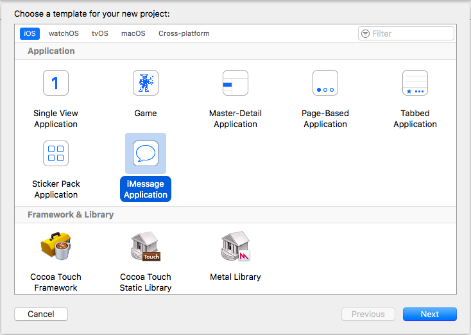Choose the Sticker Pack Application icon
Image resolution: width=471 pixels, height=335 pixels.
coord(56,153)
